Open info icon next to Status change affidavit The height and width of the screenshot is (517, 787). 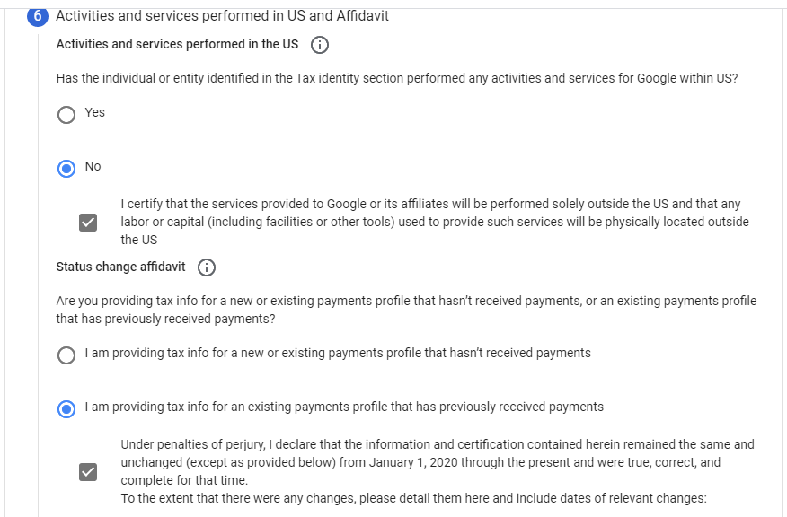click(207, 267)
